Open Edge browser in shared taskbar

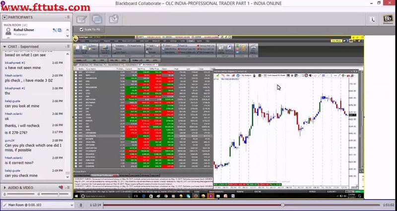(143, 196)
